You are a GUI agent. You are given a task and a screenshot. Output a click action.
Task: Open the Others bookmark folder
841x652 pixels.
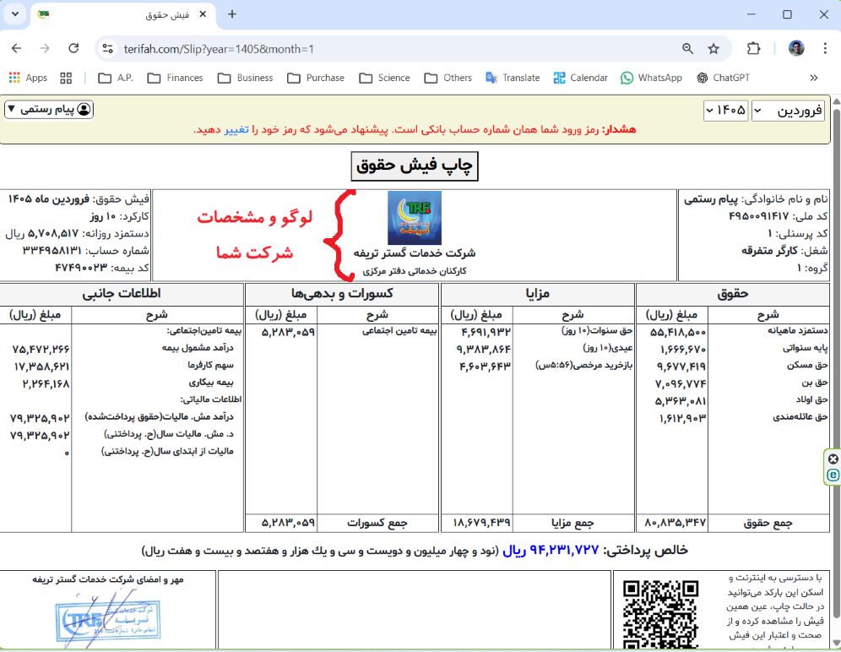(x=448, y=78)
